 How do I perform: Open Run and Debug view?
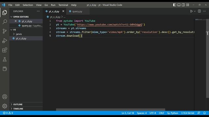5,41
